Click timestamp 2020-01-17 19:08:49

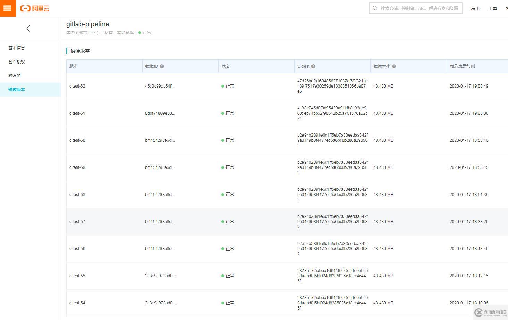(x=469, y=86)
